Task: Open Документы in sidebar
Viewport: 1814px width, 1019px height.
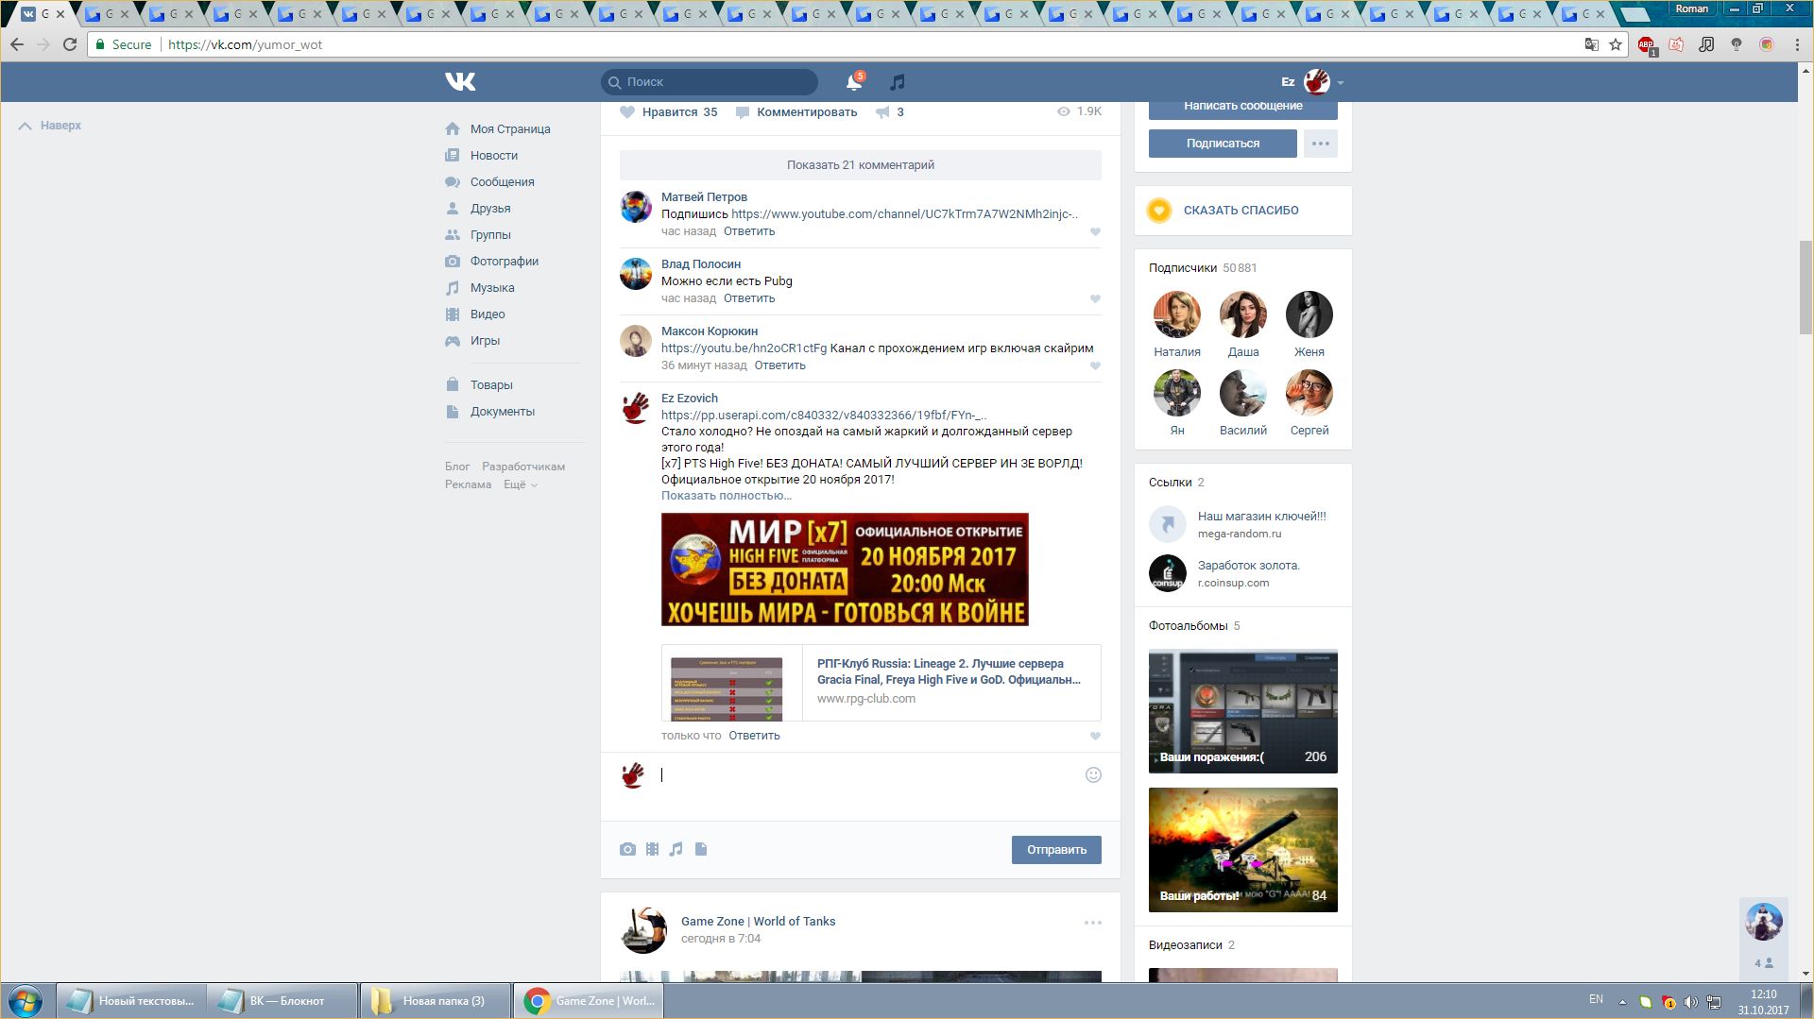Action: [x=503, y=412]
